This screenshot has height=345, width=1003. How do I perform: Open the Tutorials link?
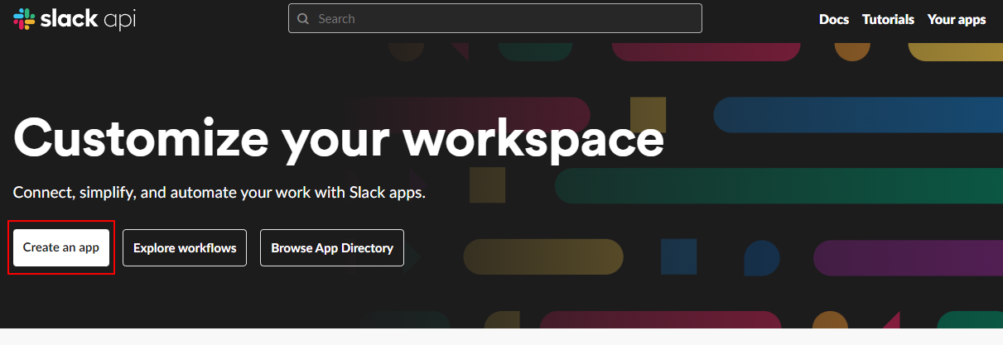[x=888, y=19]
